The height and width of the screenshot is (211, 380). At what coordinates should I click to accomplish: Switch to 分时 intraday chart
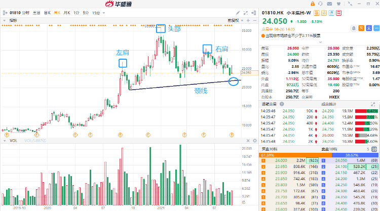click(26, 13)
